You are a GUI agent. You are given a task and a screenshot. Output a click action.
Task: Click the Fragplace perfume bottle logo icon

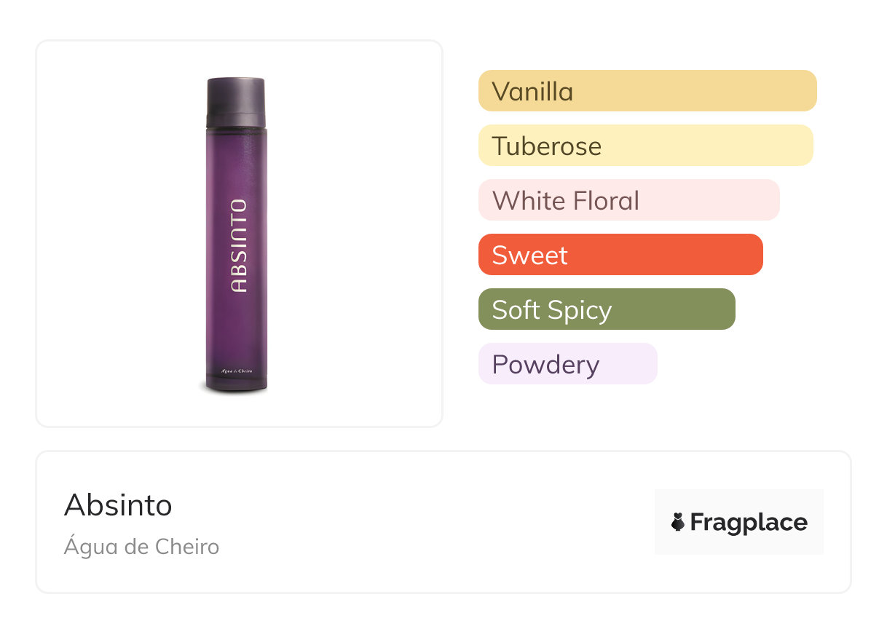tap(678, 522)
